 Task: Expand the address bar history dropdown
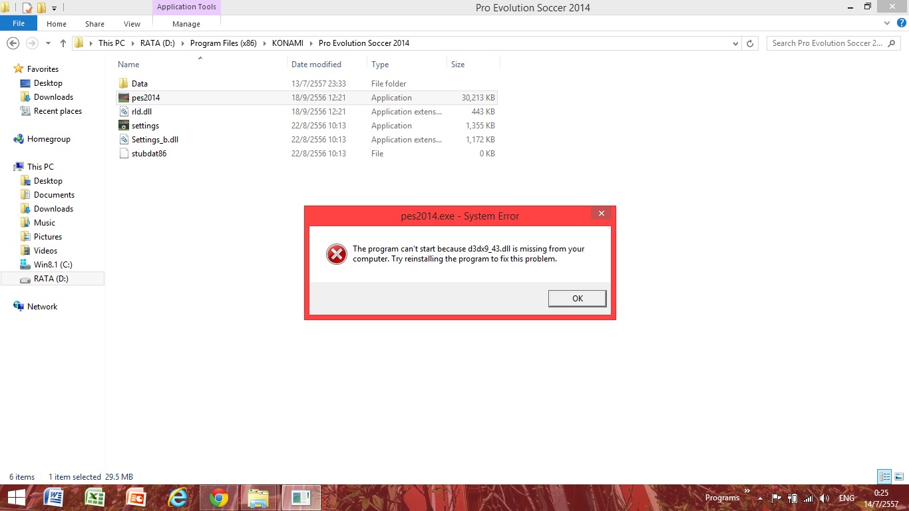pos(735,43)
